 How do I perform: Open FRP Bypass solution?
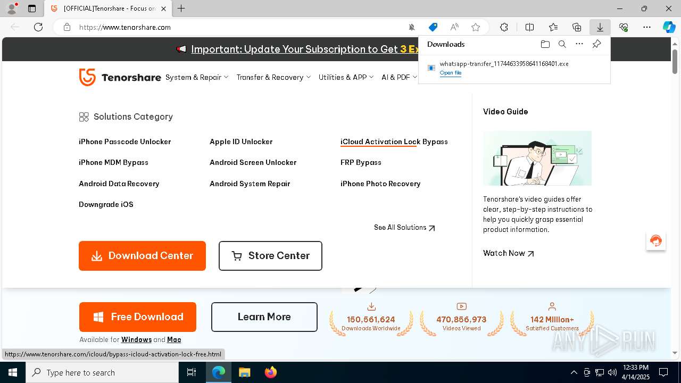click(x=361, y=162)
